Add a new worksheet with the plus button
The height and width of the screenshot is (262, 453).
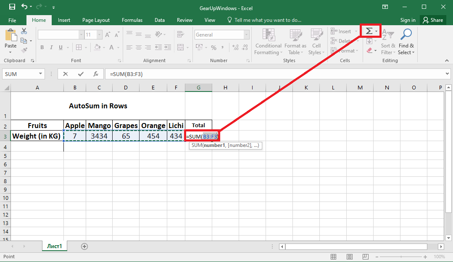click(x=84, y=246)
